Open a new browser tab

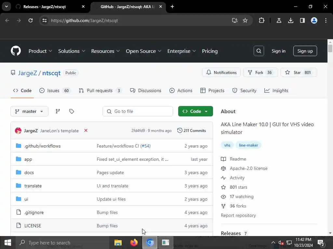click(x=172, y=6)
